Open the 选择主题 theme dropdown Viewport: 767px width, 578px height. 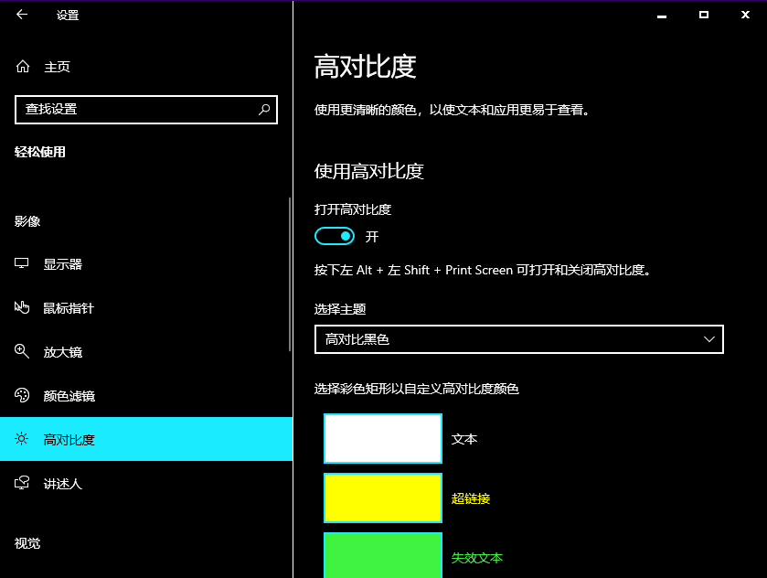pyautogui.click(x=519, y=339)
